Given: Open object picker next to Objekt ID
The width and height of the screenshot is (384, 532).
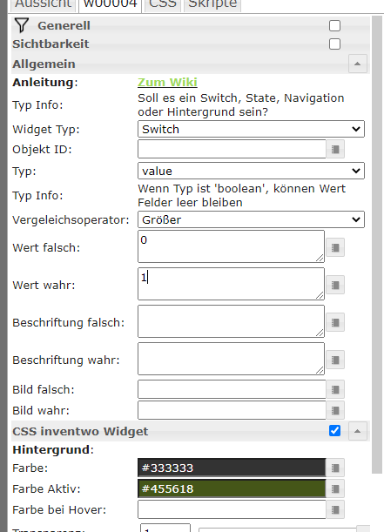Looking at the screenshot, I should coord(335,149).
